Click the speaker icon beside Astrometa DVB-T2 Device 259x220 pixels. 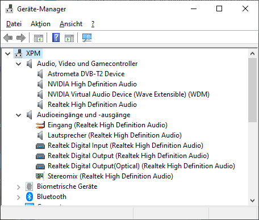(x=40, y=74)
